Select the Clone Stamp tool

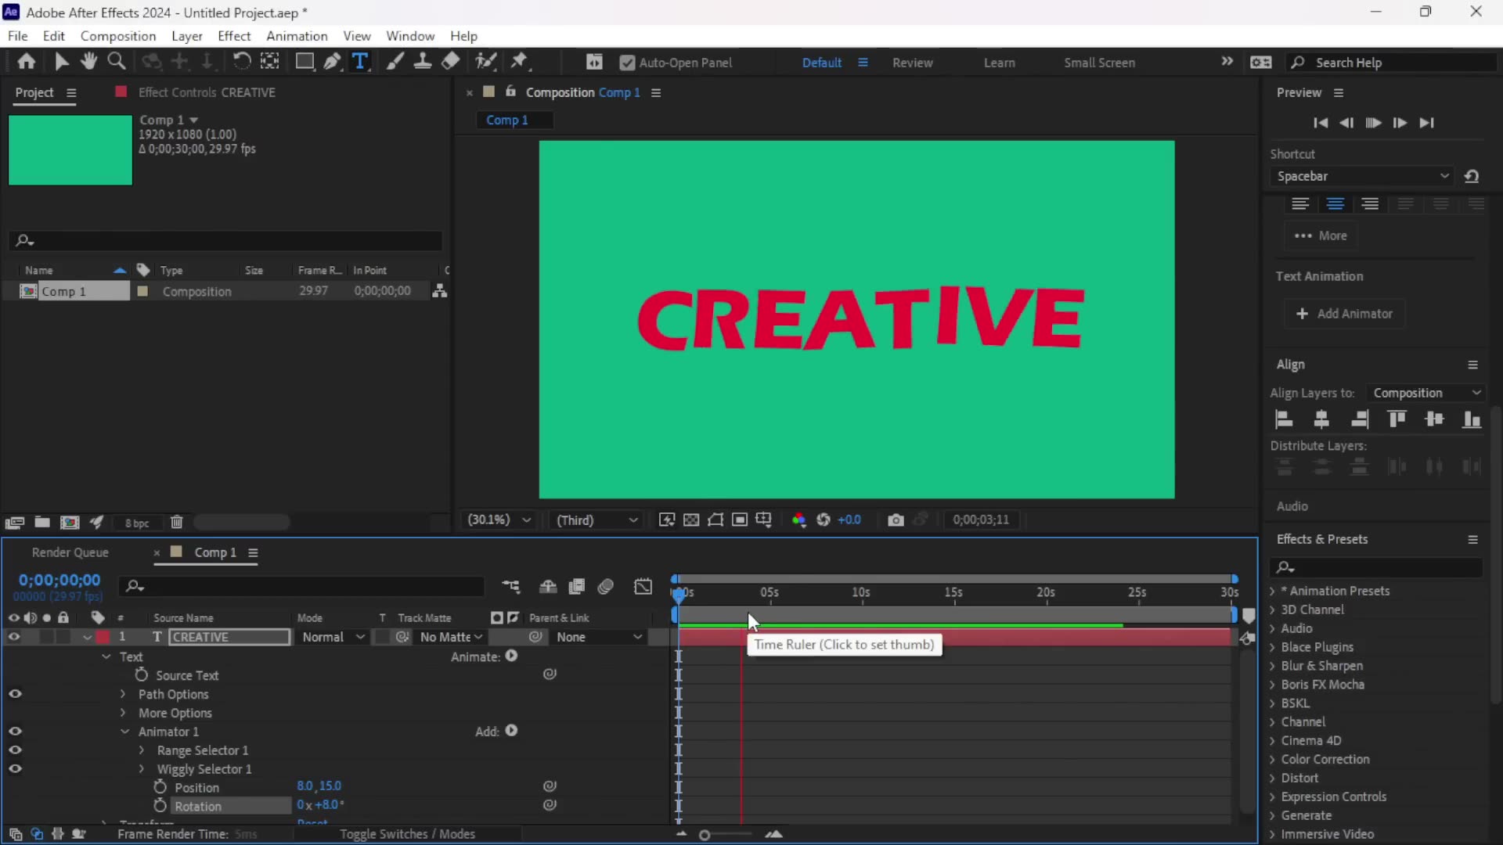(x=423, y=62)
